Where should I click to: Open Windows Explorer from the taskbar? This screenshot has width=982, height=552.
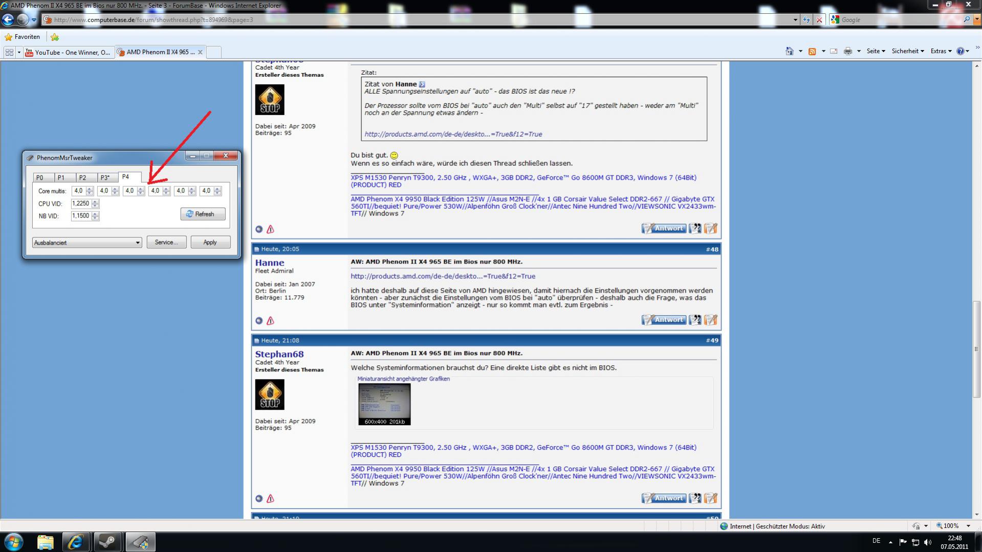pos(45,542)
